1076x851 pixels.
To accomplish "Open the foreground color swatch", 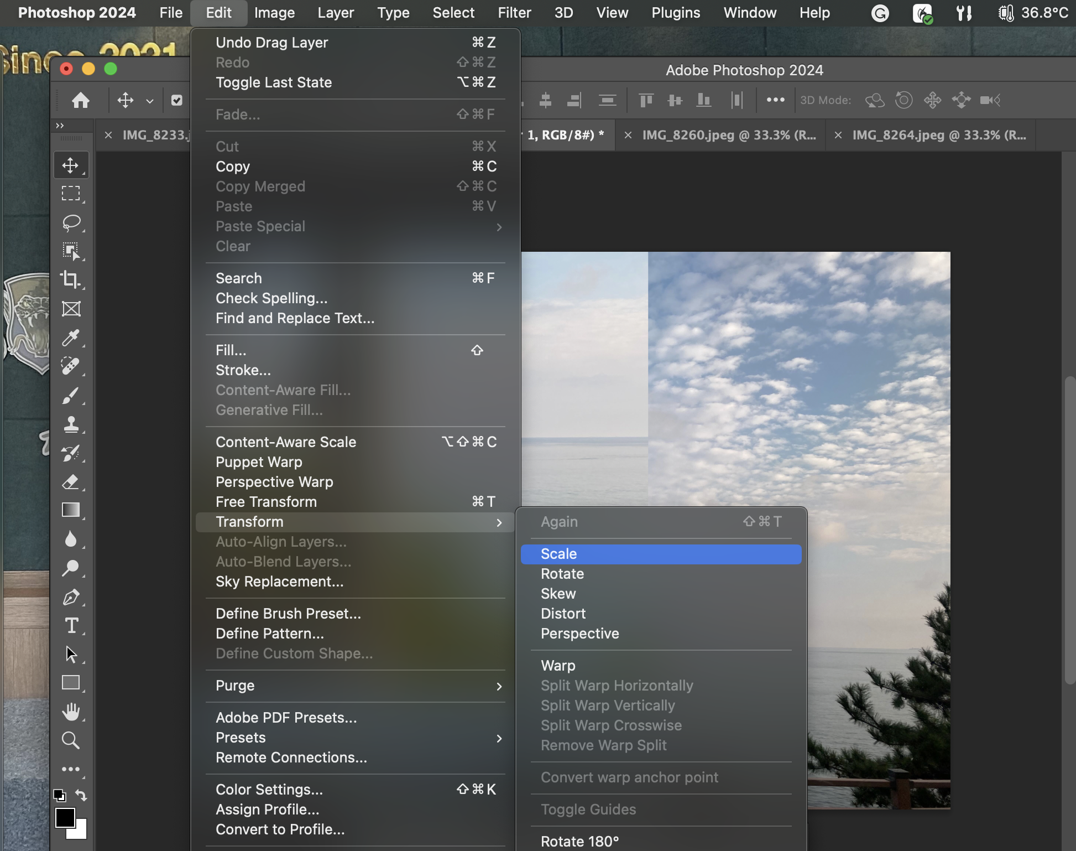I will 65,817.
